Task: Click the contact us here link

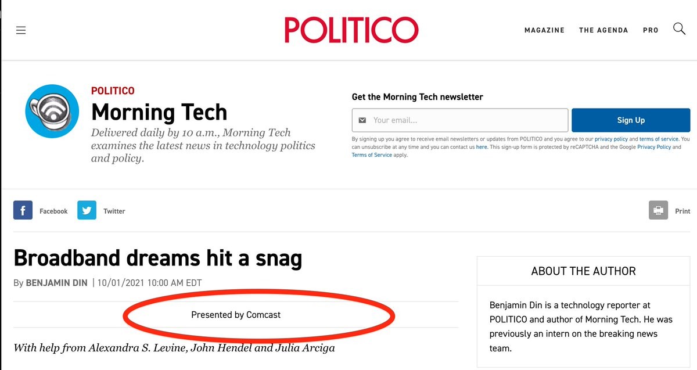Action: (482, 148)
